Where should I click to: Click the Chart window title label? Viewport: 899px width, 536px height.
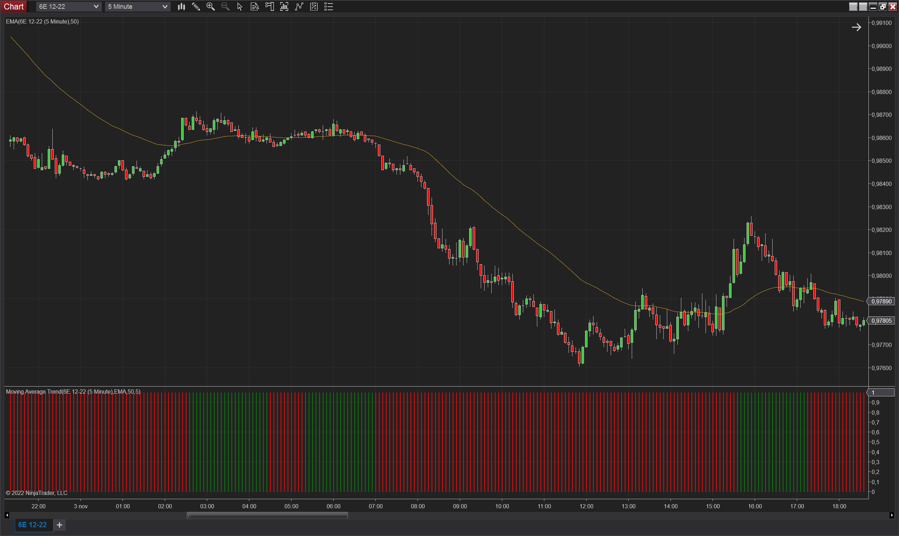point(14,7)
